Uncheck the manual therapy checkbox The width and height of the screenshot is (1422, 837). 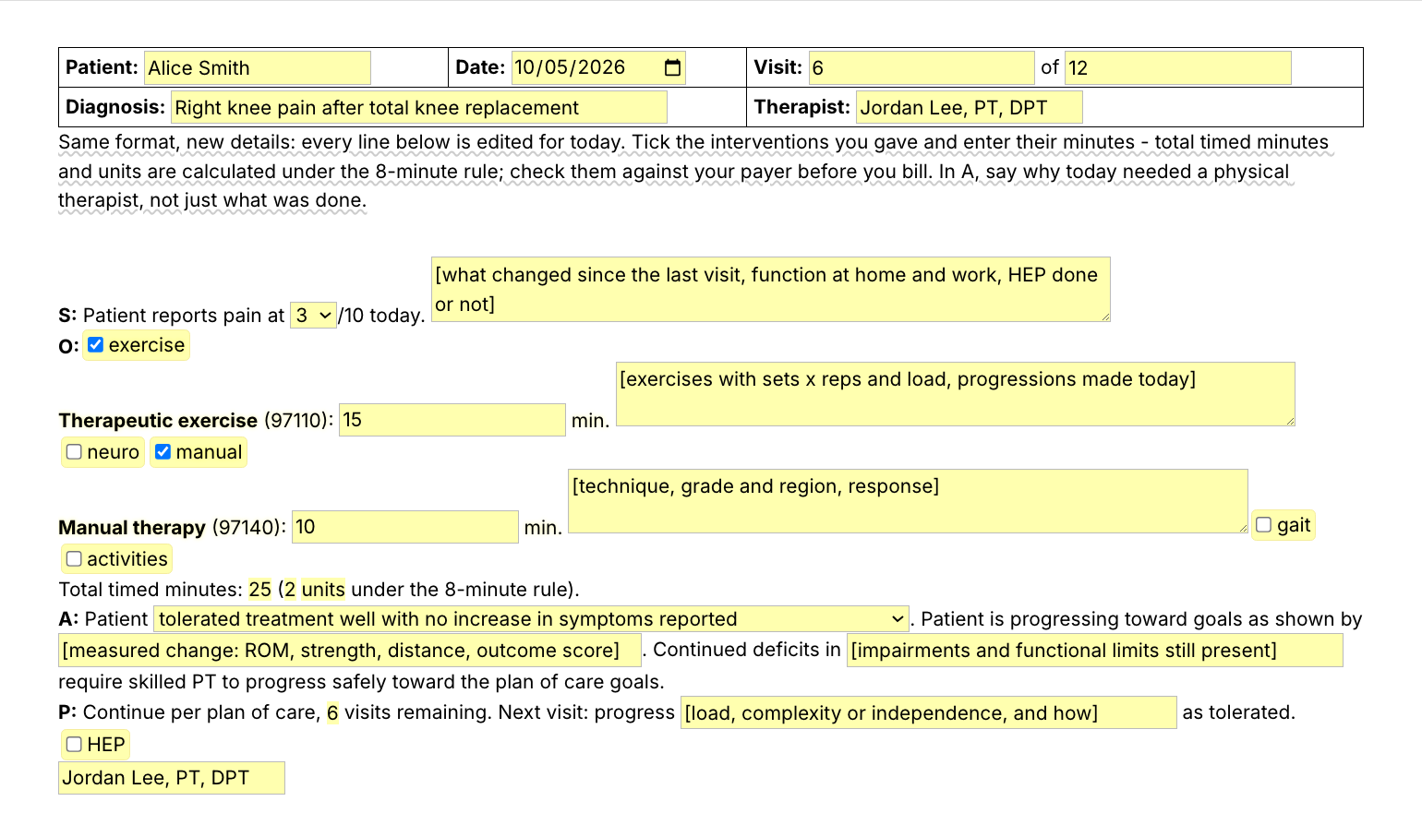pos(163,452)
